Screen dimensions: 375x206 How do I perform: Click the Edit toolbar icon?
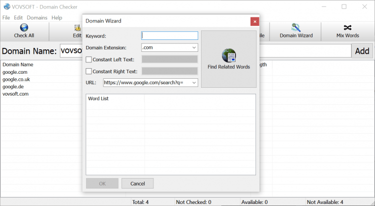(x=77, y=28)
